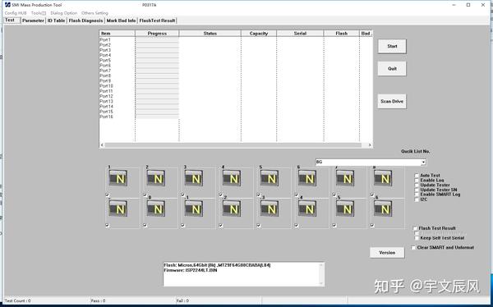Click the port 1 drive status icon
Image resolution: width=493 pixels, height=307 pixels.
118,178
